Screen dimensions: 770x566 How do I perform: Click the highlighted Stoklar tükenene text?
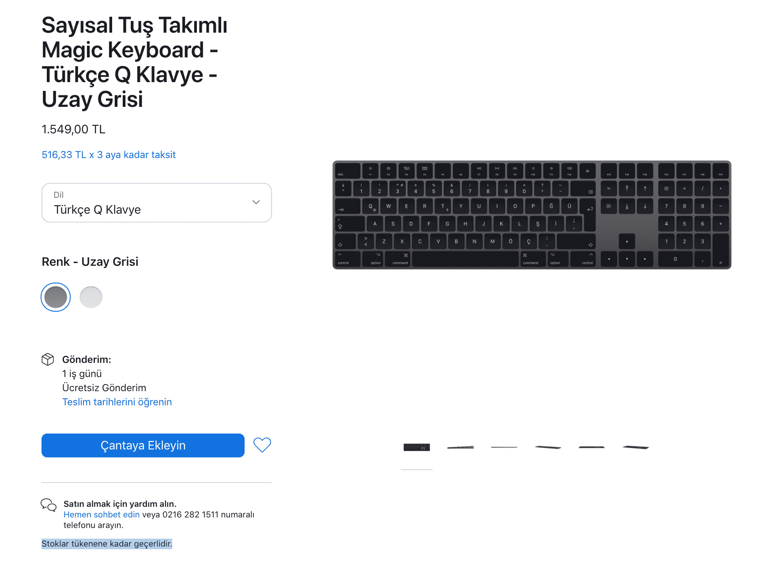[107, 544]
